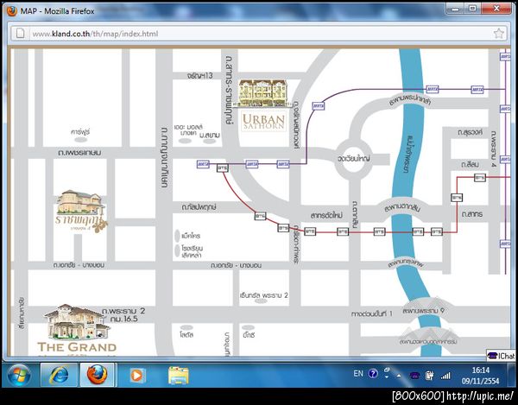518x405 pixels.
Task: Click the BTS marker below ถ.กัลปพฤกษ์ road
Action: [261, 216]
